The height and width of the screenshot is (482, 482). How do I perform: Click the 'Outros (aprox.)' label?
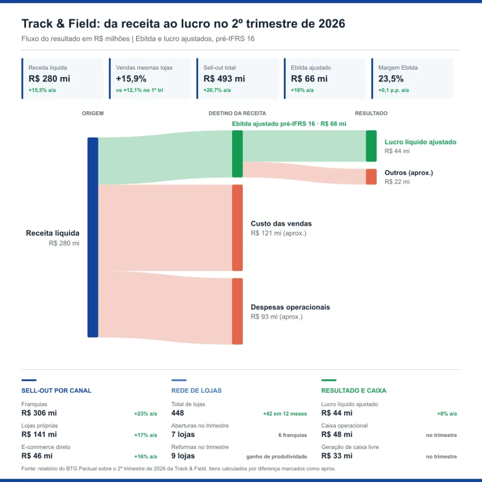[409, 173]
